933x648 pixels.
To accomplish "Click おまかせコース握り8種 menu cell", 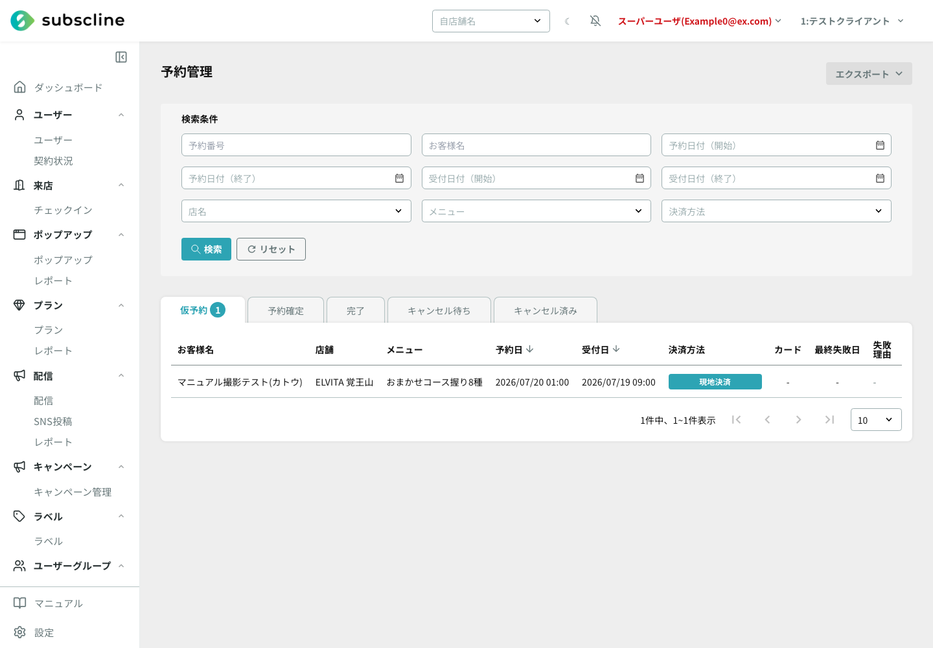I will [x=435, y=382].
